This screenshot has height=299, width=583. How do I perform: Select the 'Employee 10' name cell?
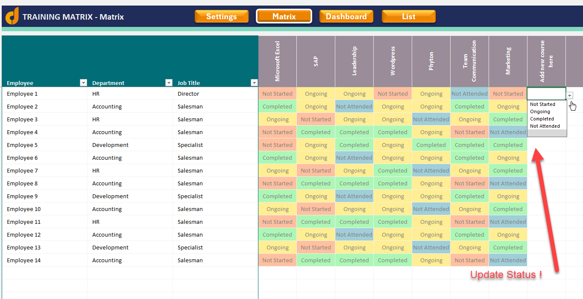pyautogui.click(x=45, y=209)
